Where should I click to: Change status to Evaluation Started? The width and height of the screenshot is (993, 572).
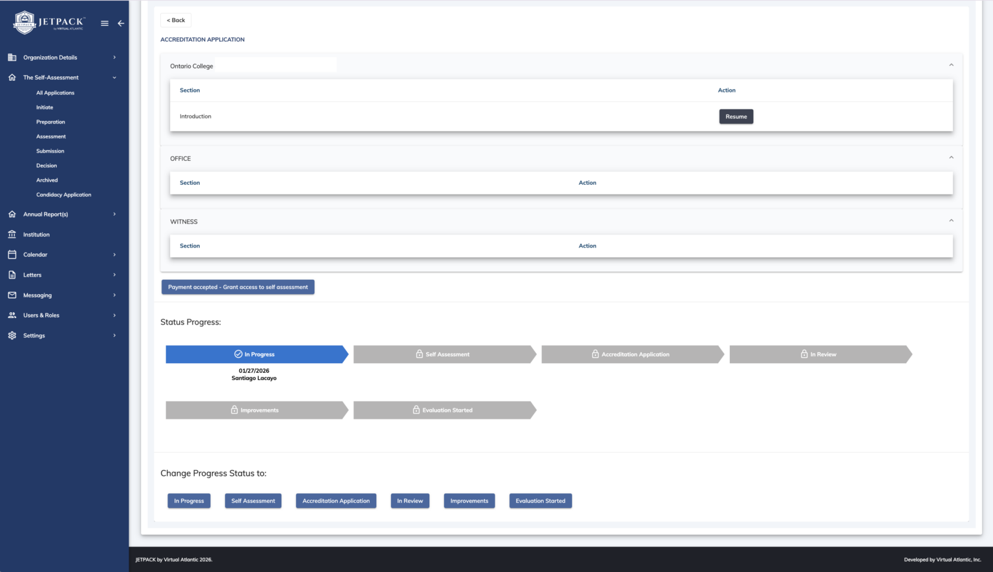click(x=540, y=501)
